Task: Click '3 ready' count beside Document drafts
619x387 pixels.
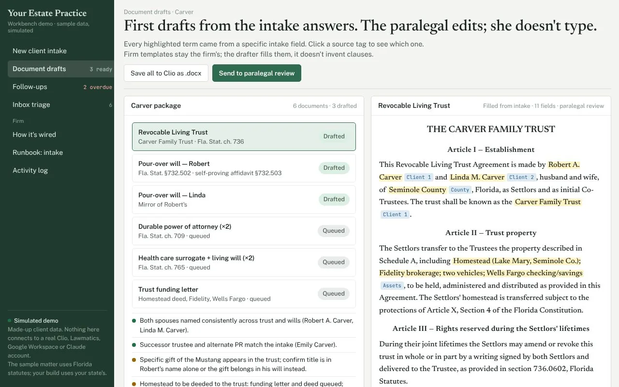Action: 101,69
